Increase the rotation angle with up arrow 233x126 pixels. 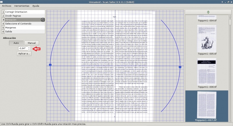coord(29,47)
